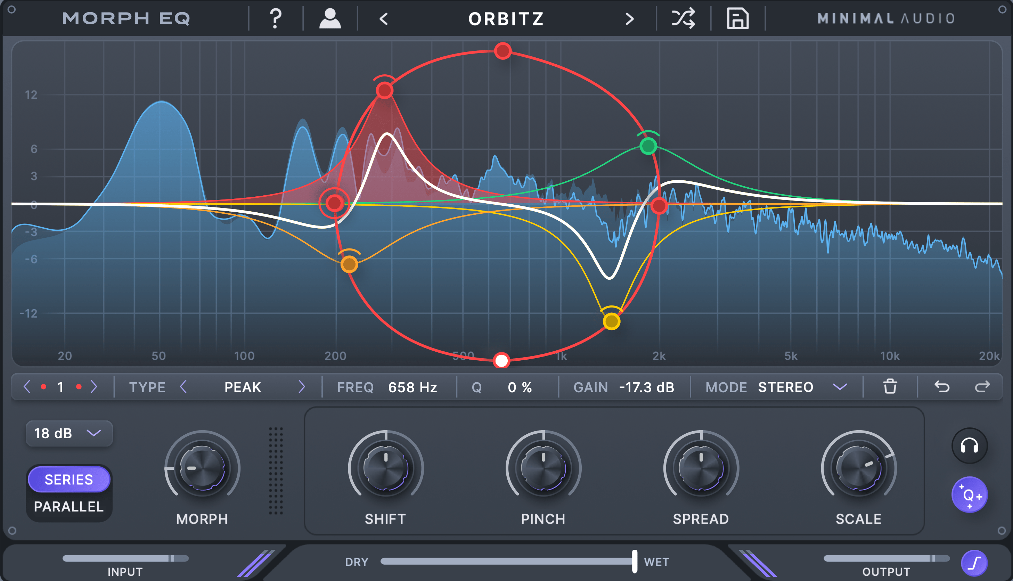Viewport: 1013px width, 581px height.
Task: Randomize with the shuffle icon
Action: pos(683,18)
